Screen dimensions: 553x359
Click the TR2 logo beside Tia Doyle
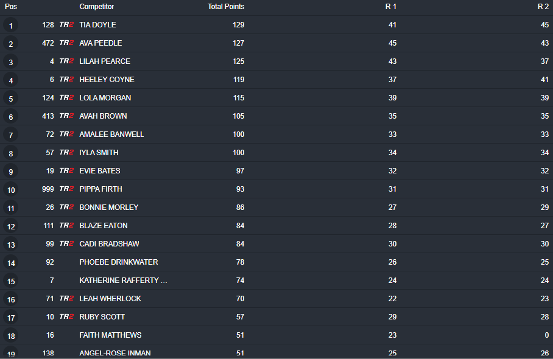point(66,25)
